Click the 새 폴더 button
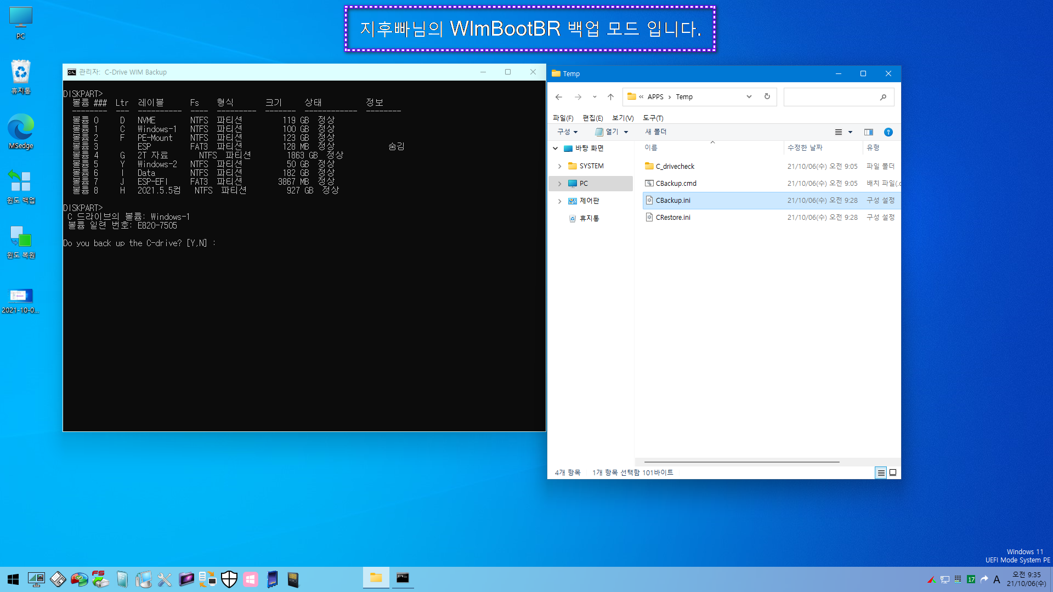The image size is (1053, 592). tap(655, 132)
